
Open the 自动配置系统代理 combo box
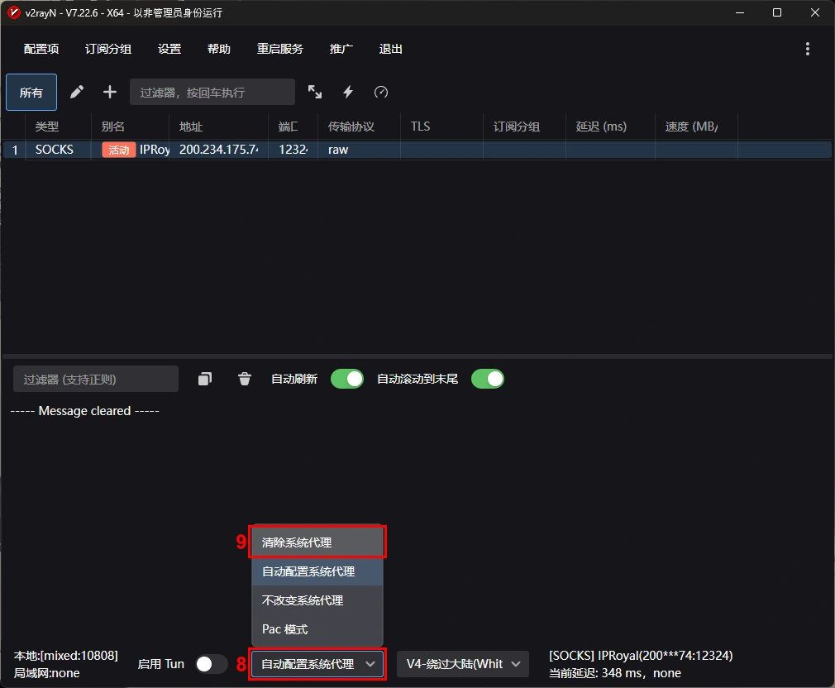click(x=317, y=664)
